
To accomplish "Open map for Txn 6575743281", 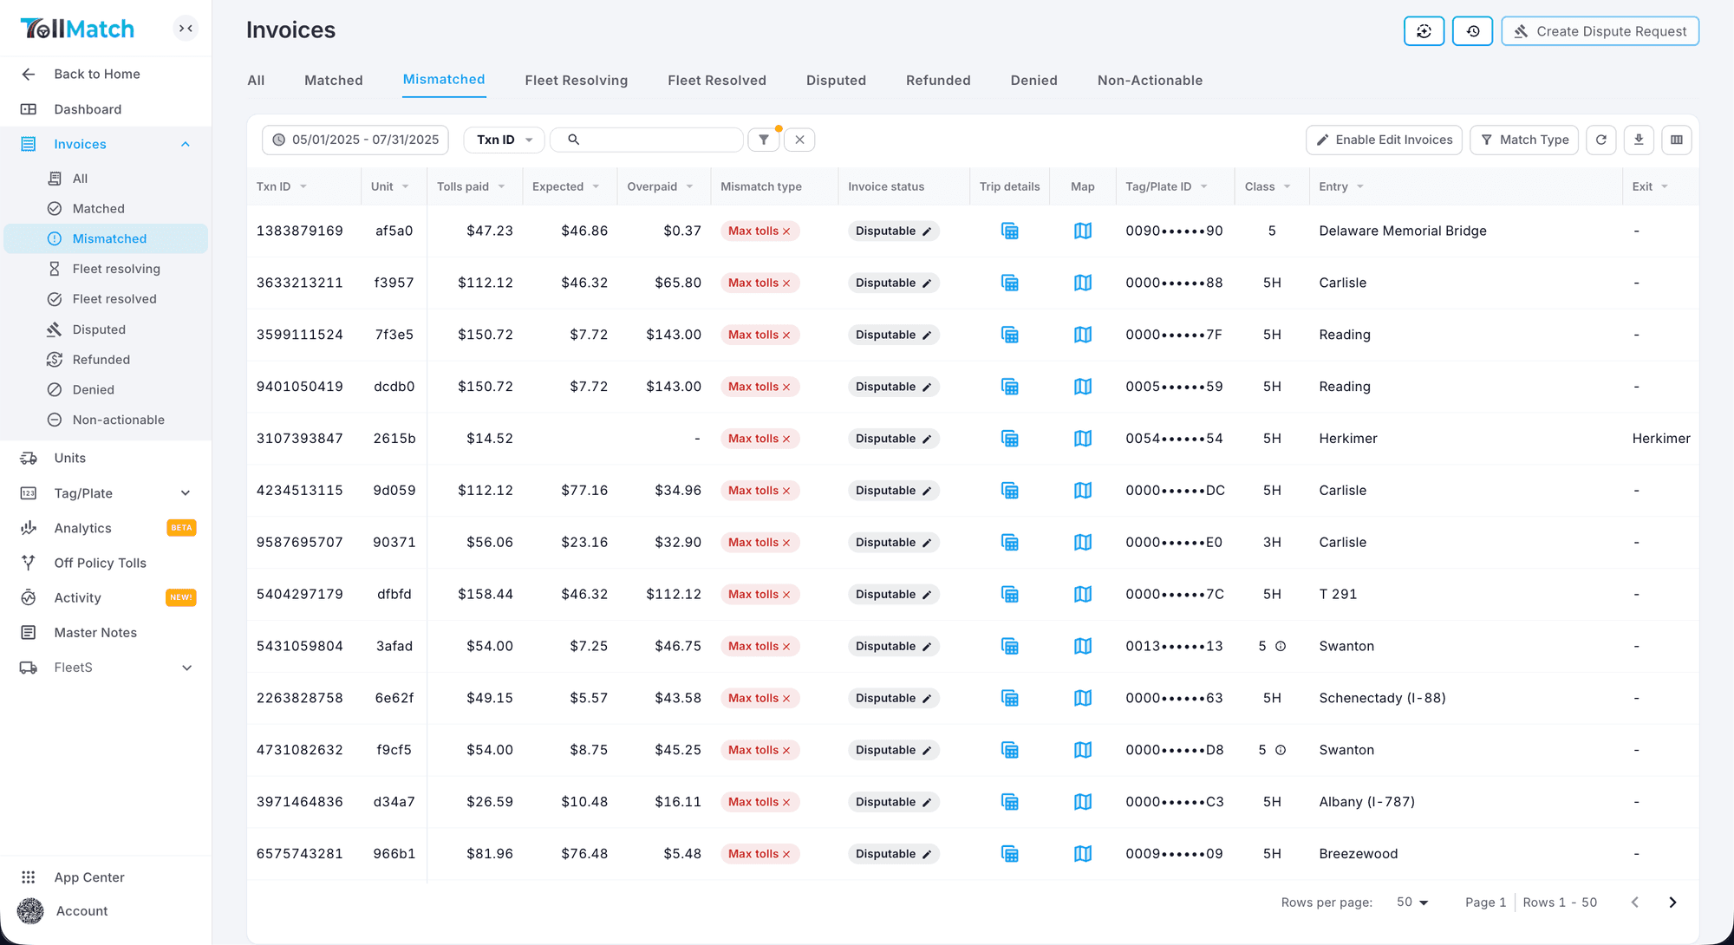I will 1083,854.
